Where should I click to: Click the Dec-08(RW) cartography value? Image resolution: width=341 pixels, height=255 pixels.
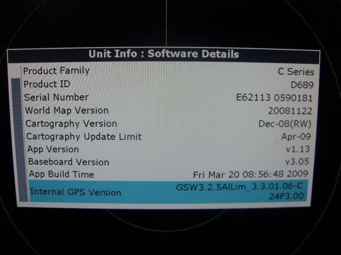[285, 124]
